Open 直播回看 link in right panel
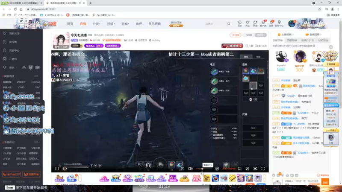This screenshot has width=342, height=192. tap(313, 35)
